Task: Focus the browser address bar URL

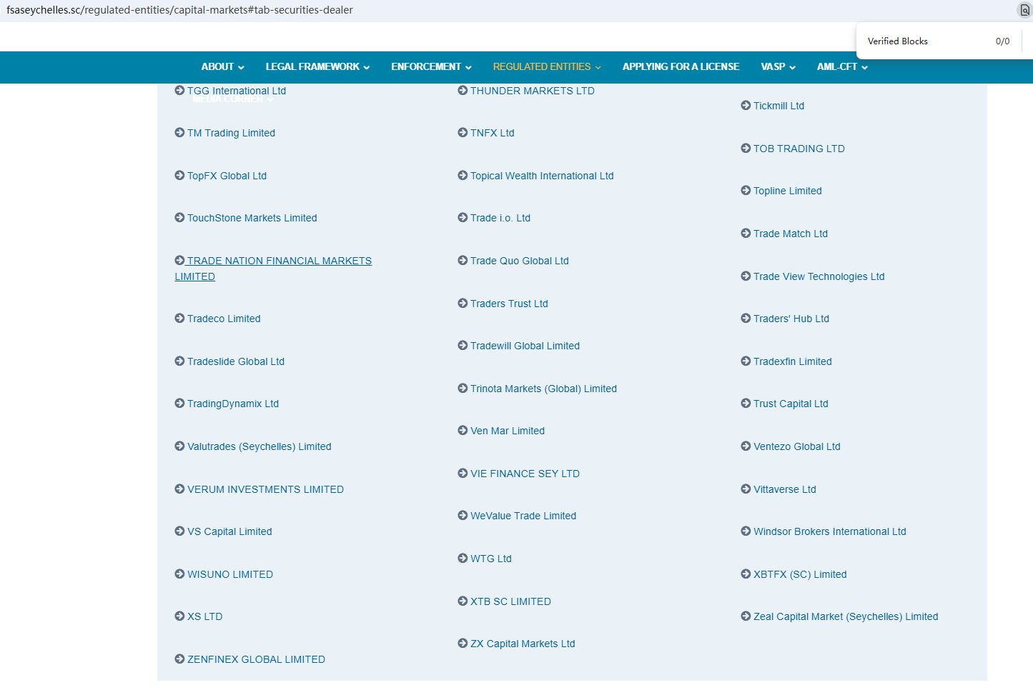Action: (179, 10)
